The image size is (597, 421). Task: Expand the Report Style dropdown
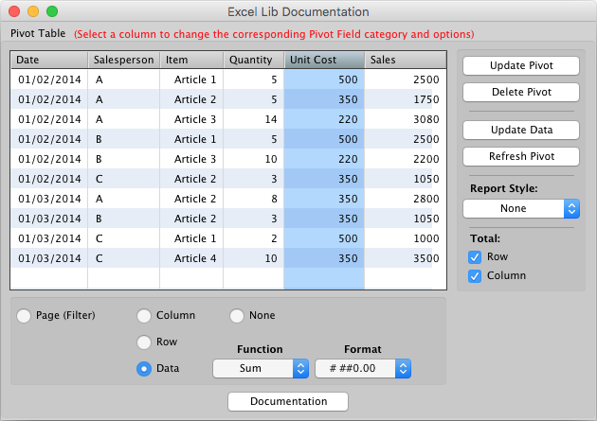click(520, 208)
